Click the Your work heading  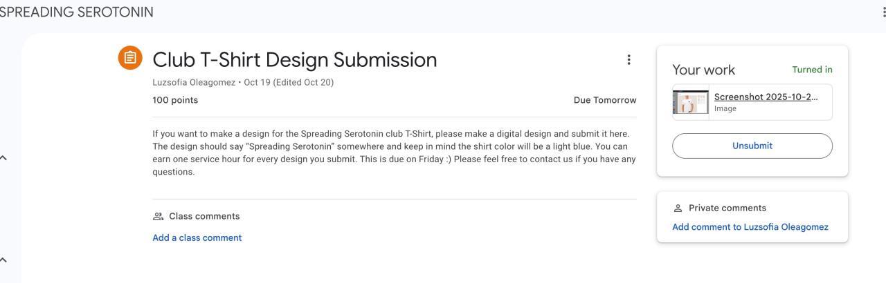coord(703,70)
